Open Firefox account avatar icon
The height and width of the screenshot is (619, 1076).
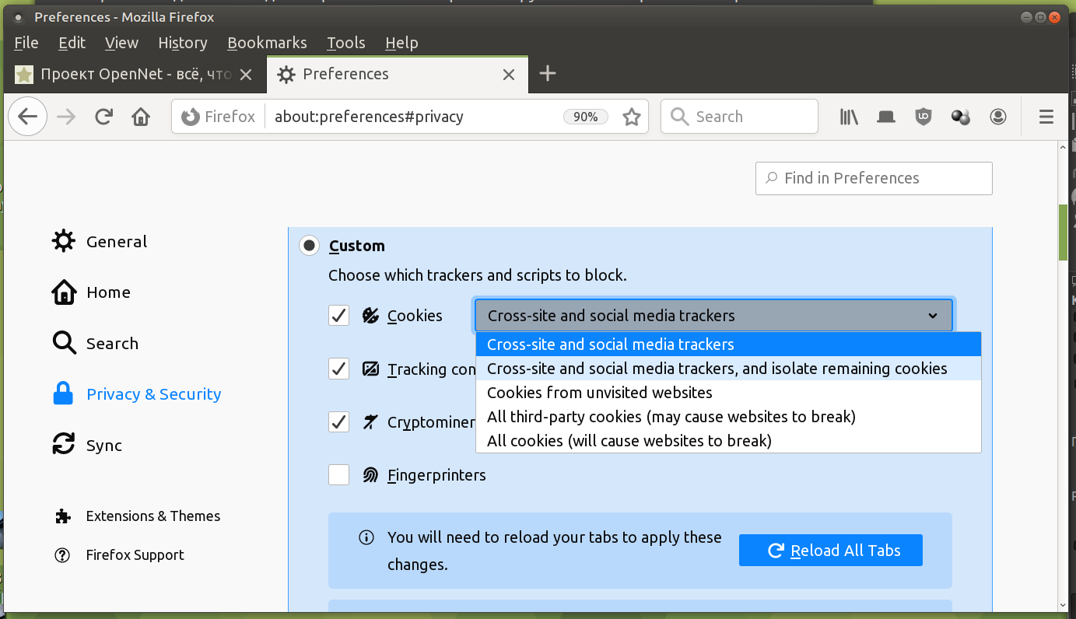tap(997, 117)
